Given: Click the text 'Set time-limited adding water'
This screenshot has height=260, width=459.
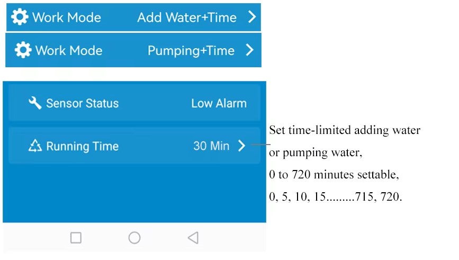Looking at the screenshot, I should pos(345,130).
